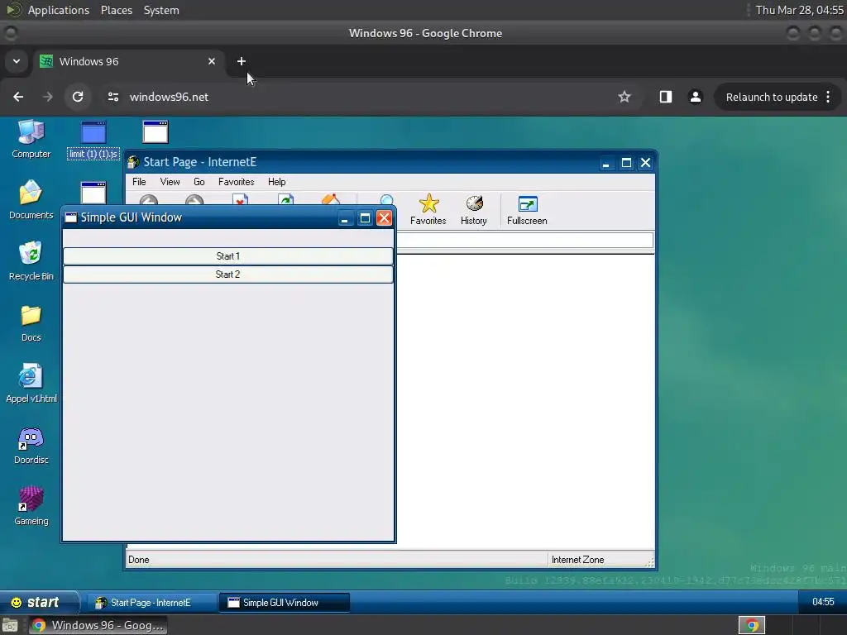The height and width of the screenshot is (635, 847).
Task: Click the windows96.net URL text
Action: point(169,97)
